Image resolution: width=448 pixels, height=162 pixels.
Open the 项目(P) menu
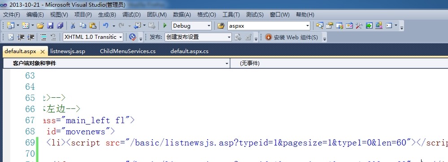tap(83, 15)
